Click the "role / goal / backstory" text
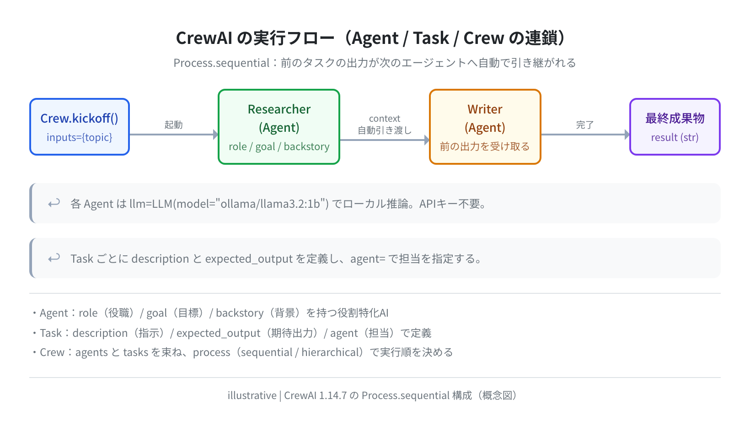The height and width of the screenshot is (421, 750). tap(279, 146)
